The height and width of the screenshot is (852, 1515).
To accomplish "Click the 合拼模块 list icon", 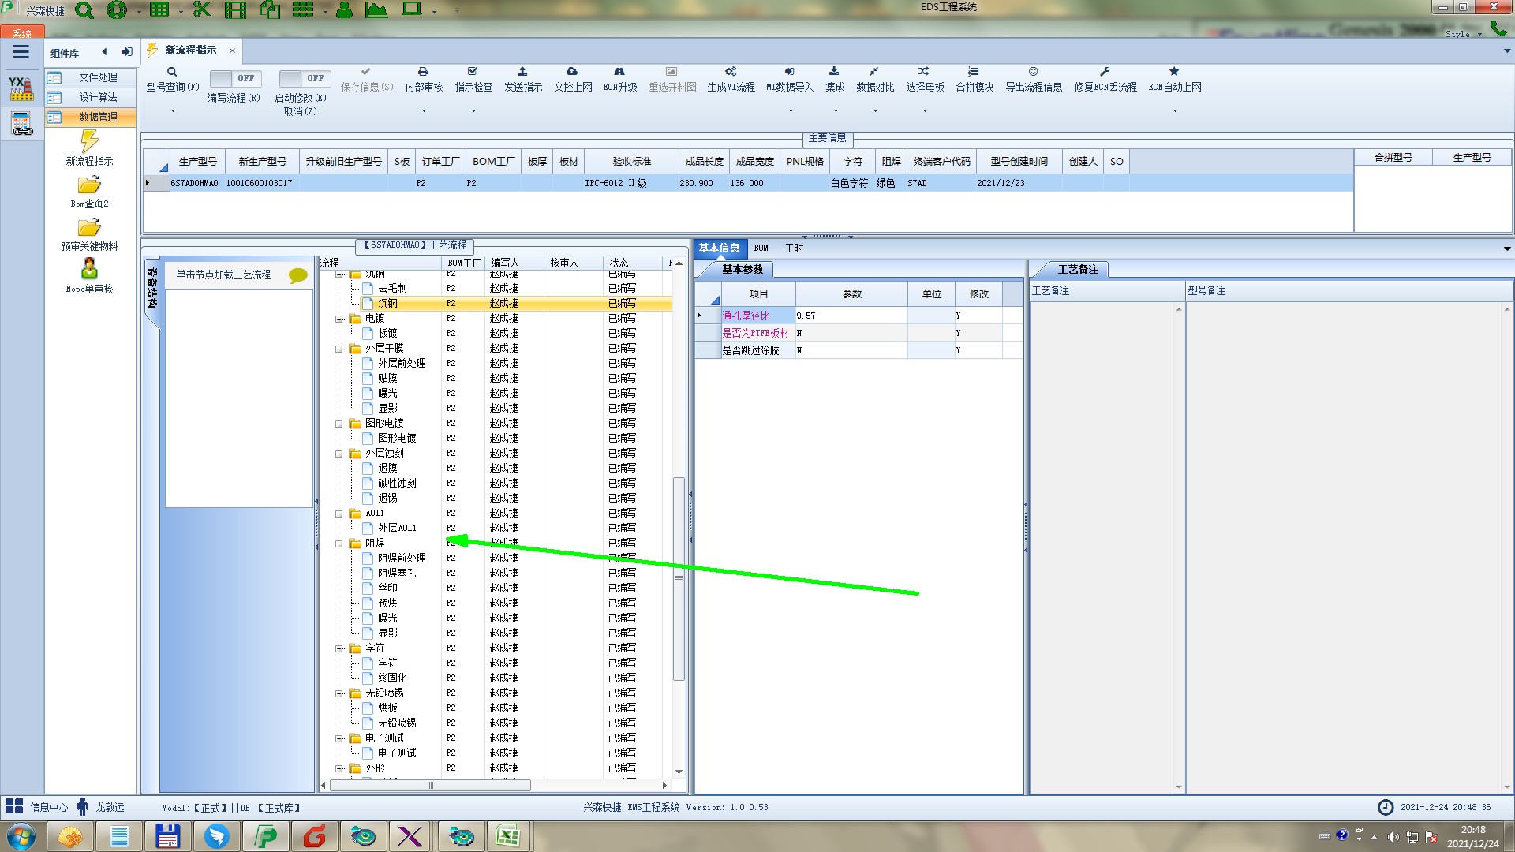I will tap(974, 72).
